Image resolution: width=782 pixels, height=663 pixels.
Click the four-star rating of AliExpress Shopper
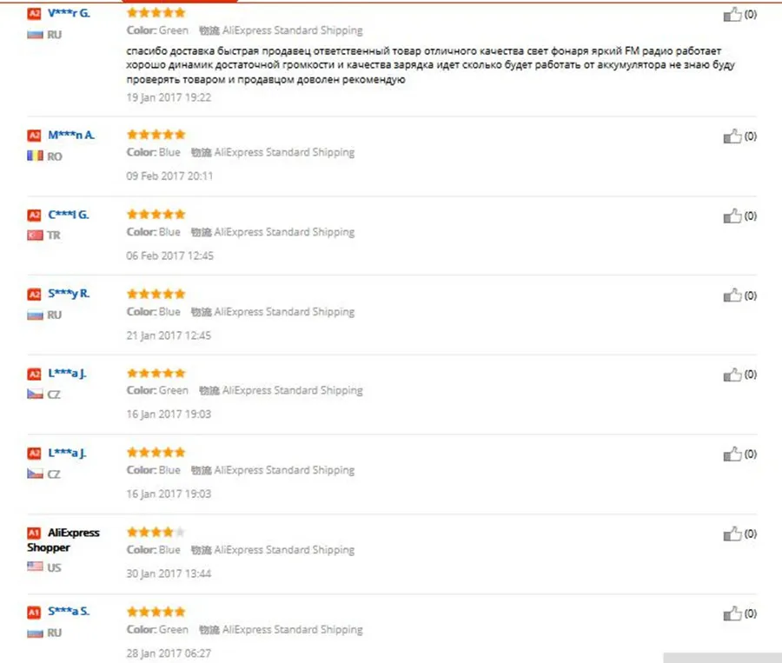(x=156, y=532)
